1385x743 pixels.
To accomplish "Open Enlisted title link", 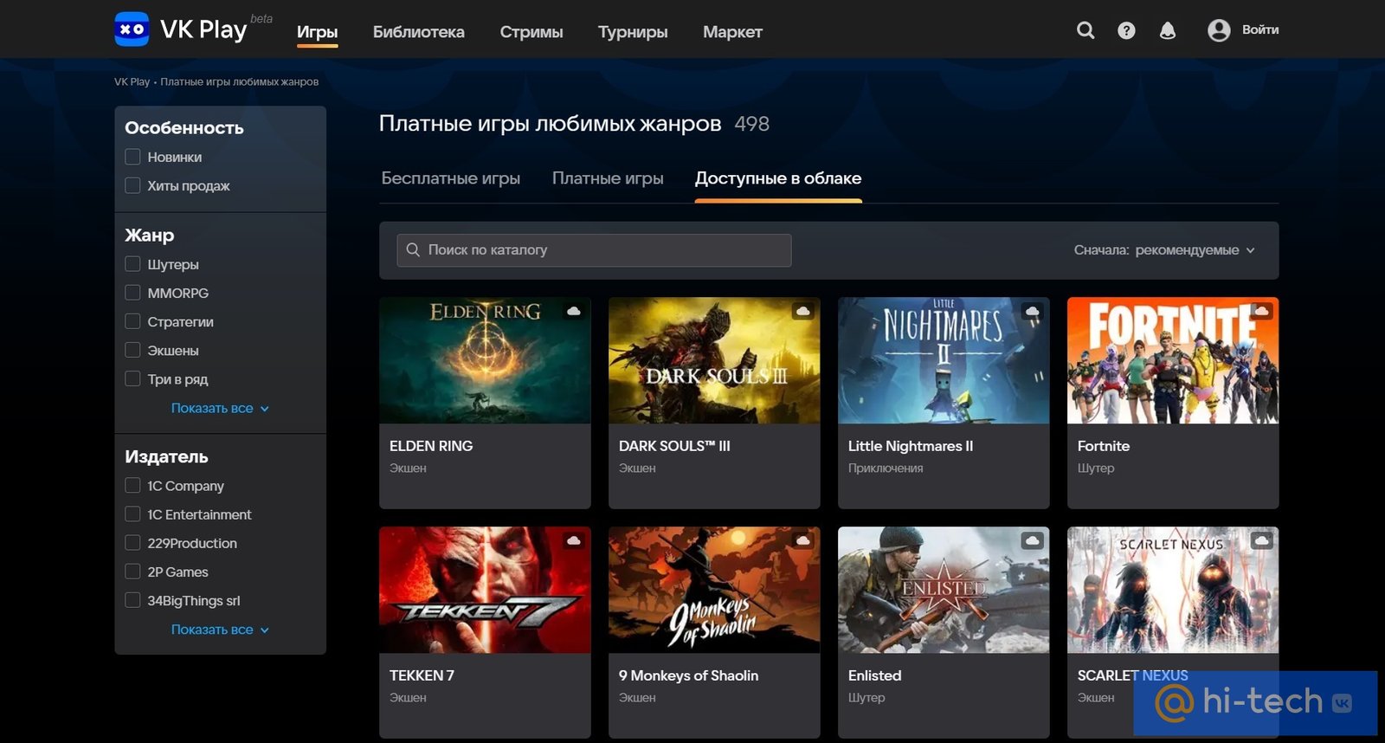I will coord(874,675).
